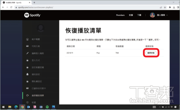
Task: Click the deletion date 23/9/11 cell
Action: (x=70, y=53)
